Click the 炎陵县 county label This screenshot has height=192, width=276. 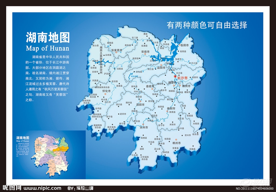[196, 124]
